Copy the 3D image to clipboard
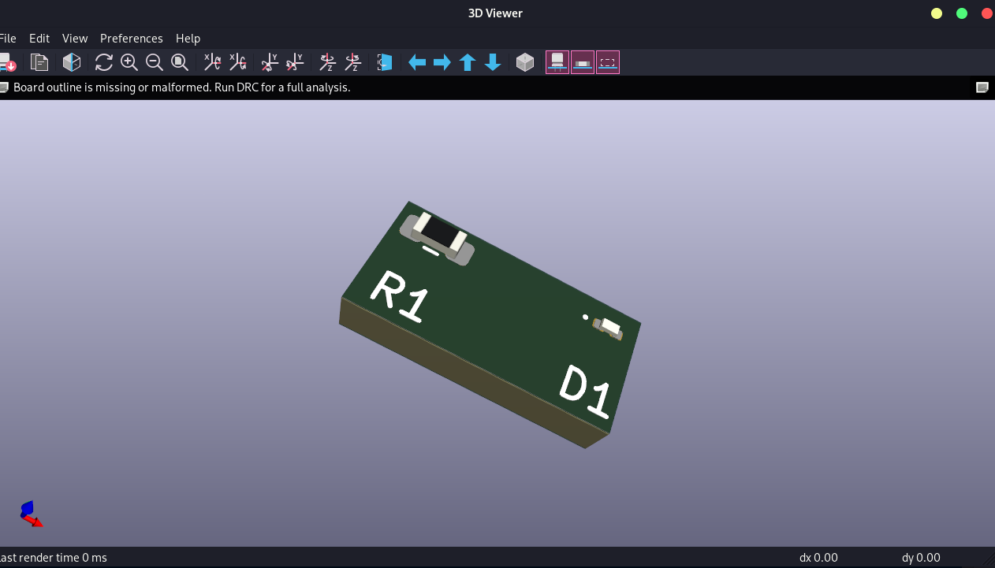 pyautogui.click(x=39, y=62)
